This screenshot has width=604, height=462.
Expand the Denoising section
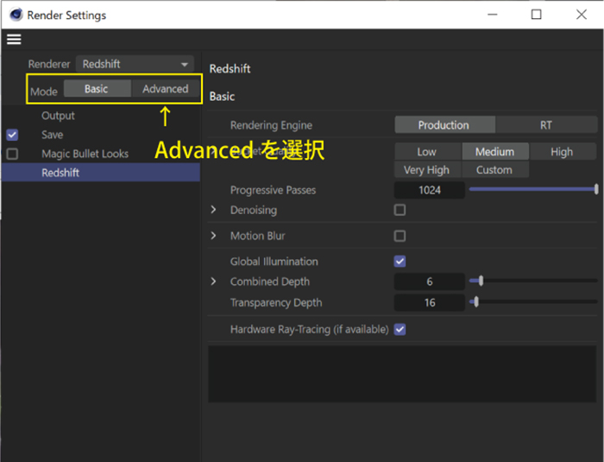[x=214, y=210]
